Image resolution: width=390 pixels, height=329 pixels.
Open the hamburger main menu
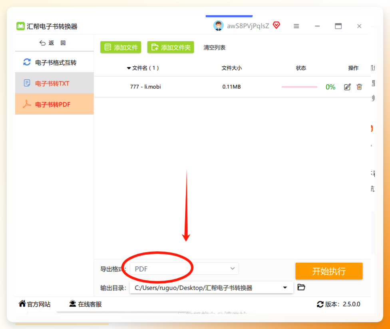(296, 26)
